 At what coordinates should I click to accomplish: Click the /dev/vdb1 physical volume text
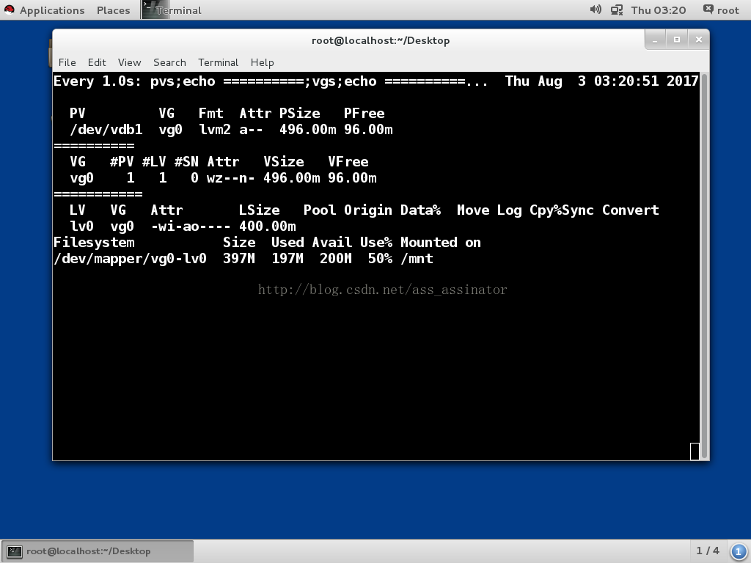pyautogui.click(x=106, y=130)
